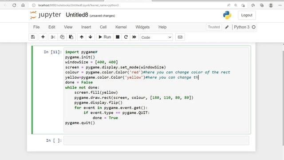Image resolution: width=284 pixels, height=160 pixels.
Task: Click the site information icon in address bar
Action: pyautogui.click(x=34, y=5)
